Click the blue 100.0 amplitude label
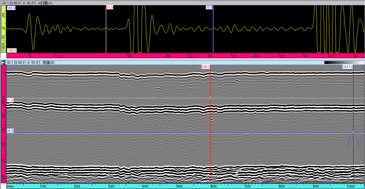 pyautogui.click(x=11, y=8)
